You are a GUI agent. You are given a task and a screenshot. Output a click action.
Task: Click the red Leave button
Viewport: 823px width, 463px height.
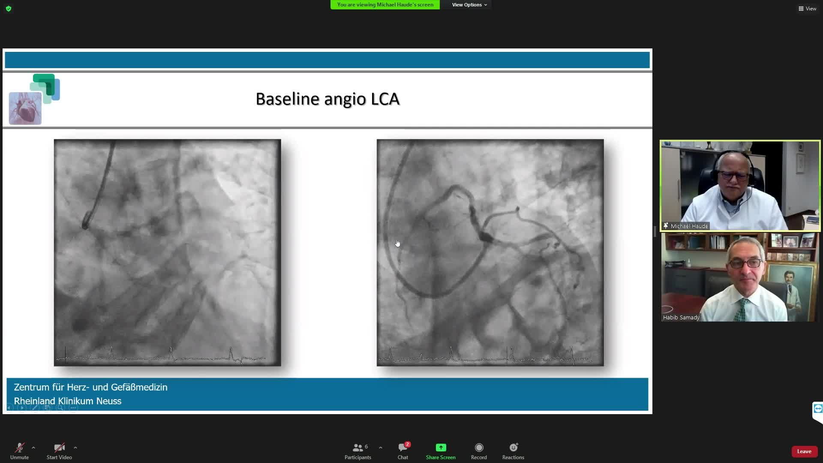pos(804,451)
